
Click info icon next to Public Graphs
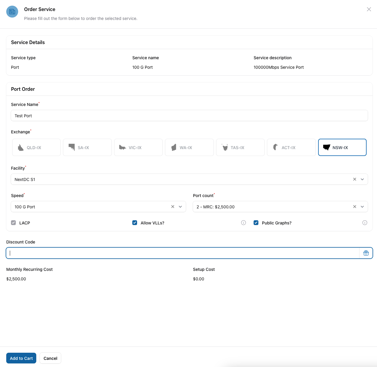pyautogui.click(x=365, y=223)
